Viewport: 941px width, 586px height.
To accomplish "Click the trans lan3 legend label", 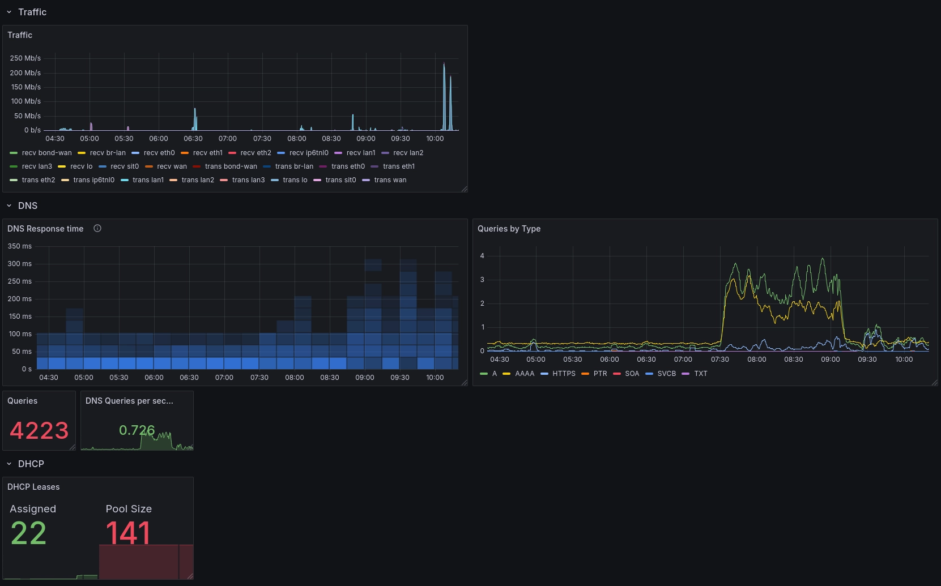I will pyautogui.click(x=248, y=180).
